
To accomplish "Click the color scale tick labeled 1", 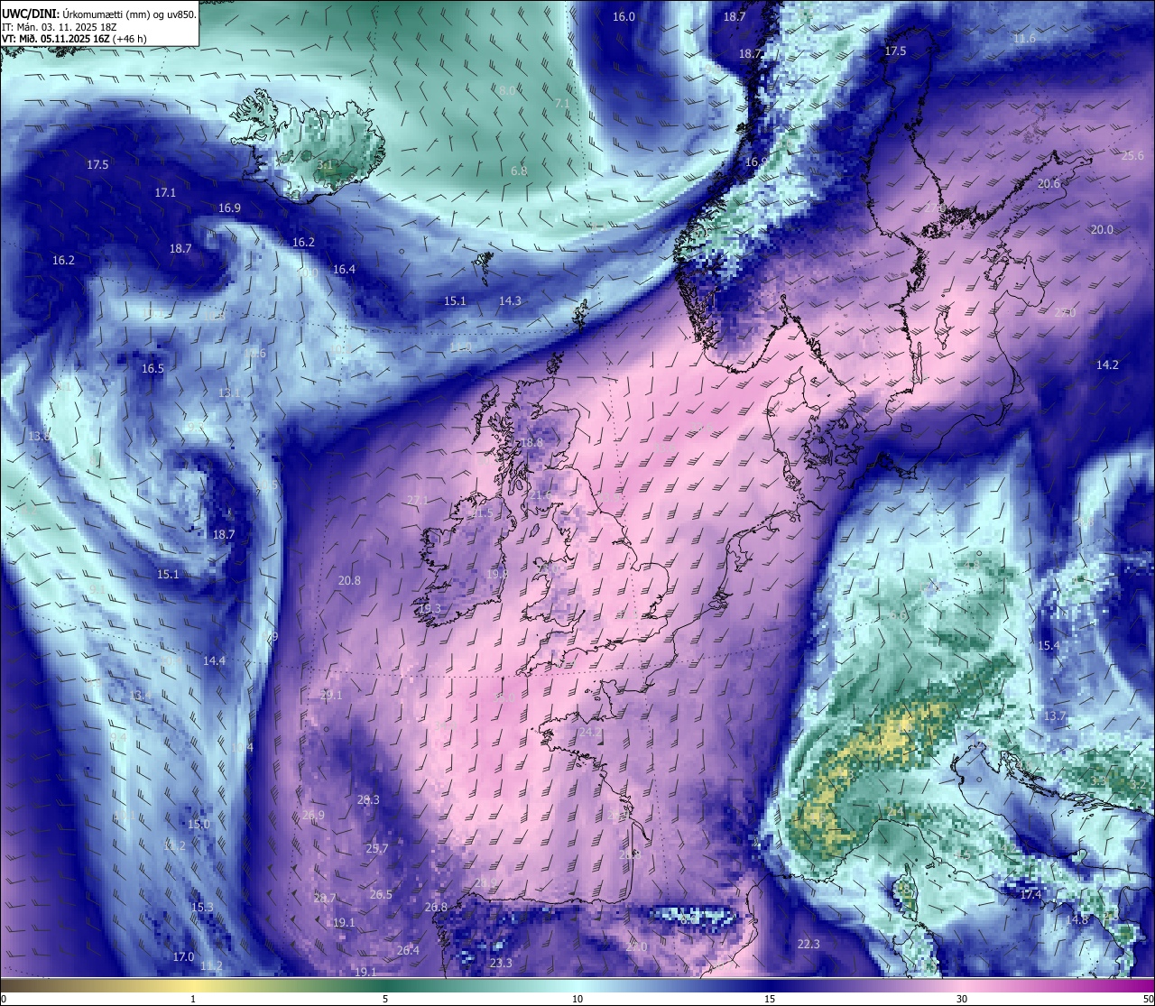I will [x=193, y=998].
